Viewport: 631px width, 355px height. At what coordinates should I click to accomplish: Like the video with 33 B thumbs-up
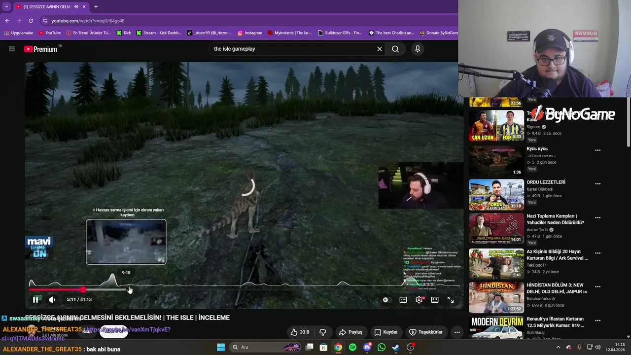pyautogui.click(x=300, y=332)
